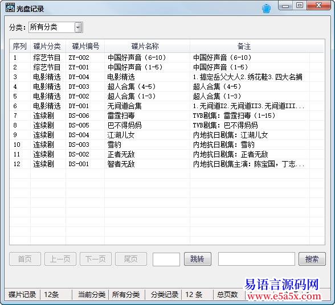Screen dimensions: 335x305
Task: Click disc number DS-005
Action: pos(79,125)
